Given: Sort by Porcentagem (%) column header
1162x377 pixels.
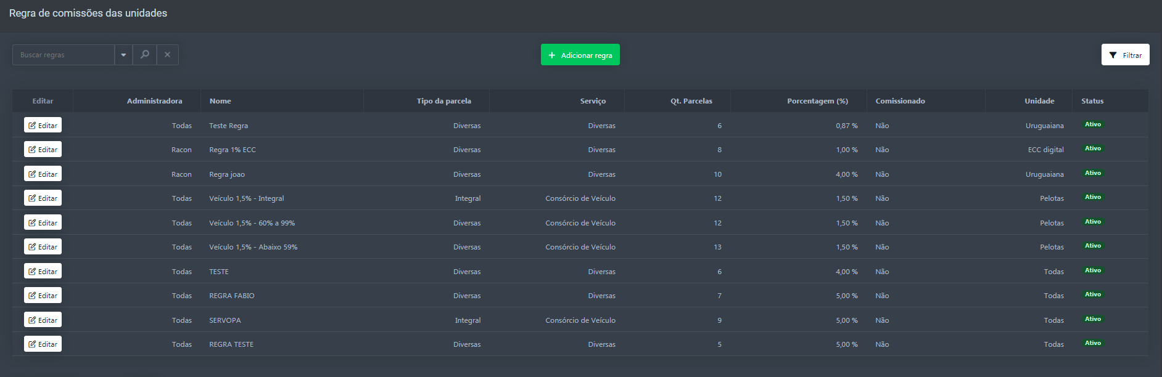Looking at the screenshot, I should point(817,101).
